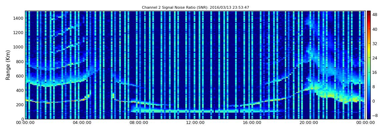384x136 pixels.
Task: Click the 04:00:00 time axis label
Action: (81, 123)
